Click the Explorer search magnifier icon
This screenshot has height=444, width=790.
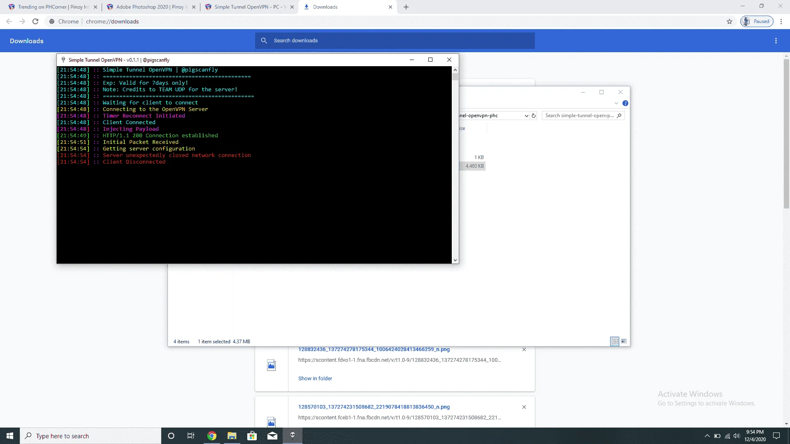[x=619, y=116]
